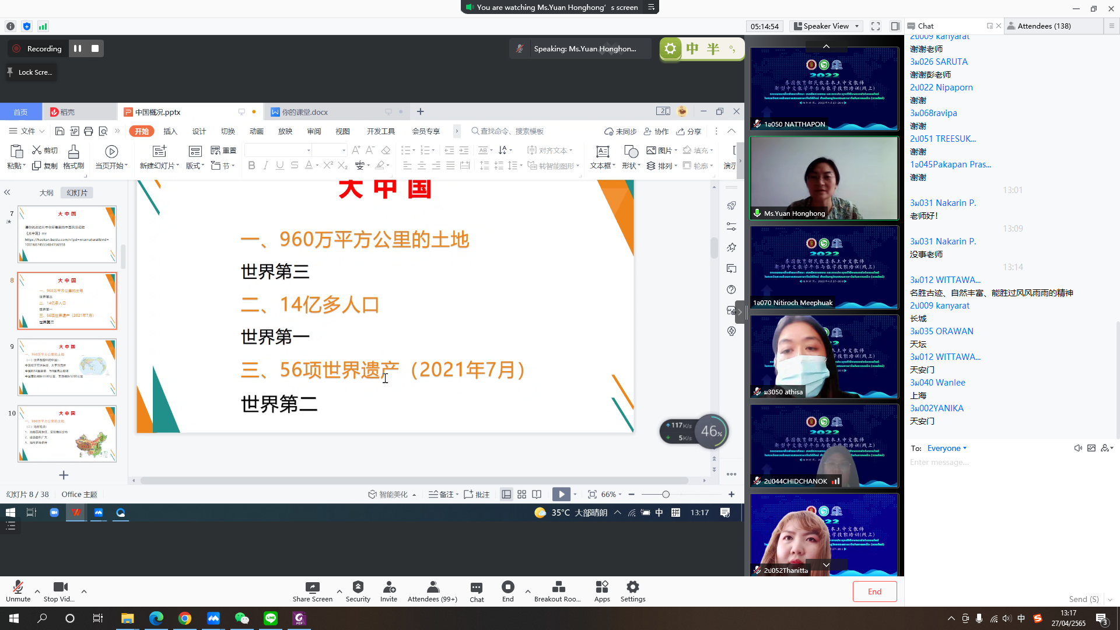Switch to normal view in status bar
Image resolution: width=1120 pixels, height=630 pixels.
[x=506, y=494]
